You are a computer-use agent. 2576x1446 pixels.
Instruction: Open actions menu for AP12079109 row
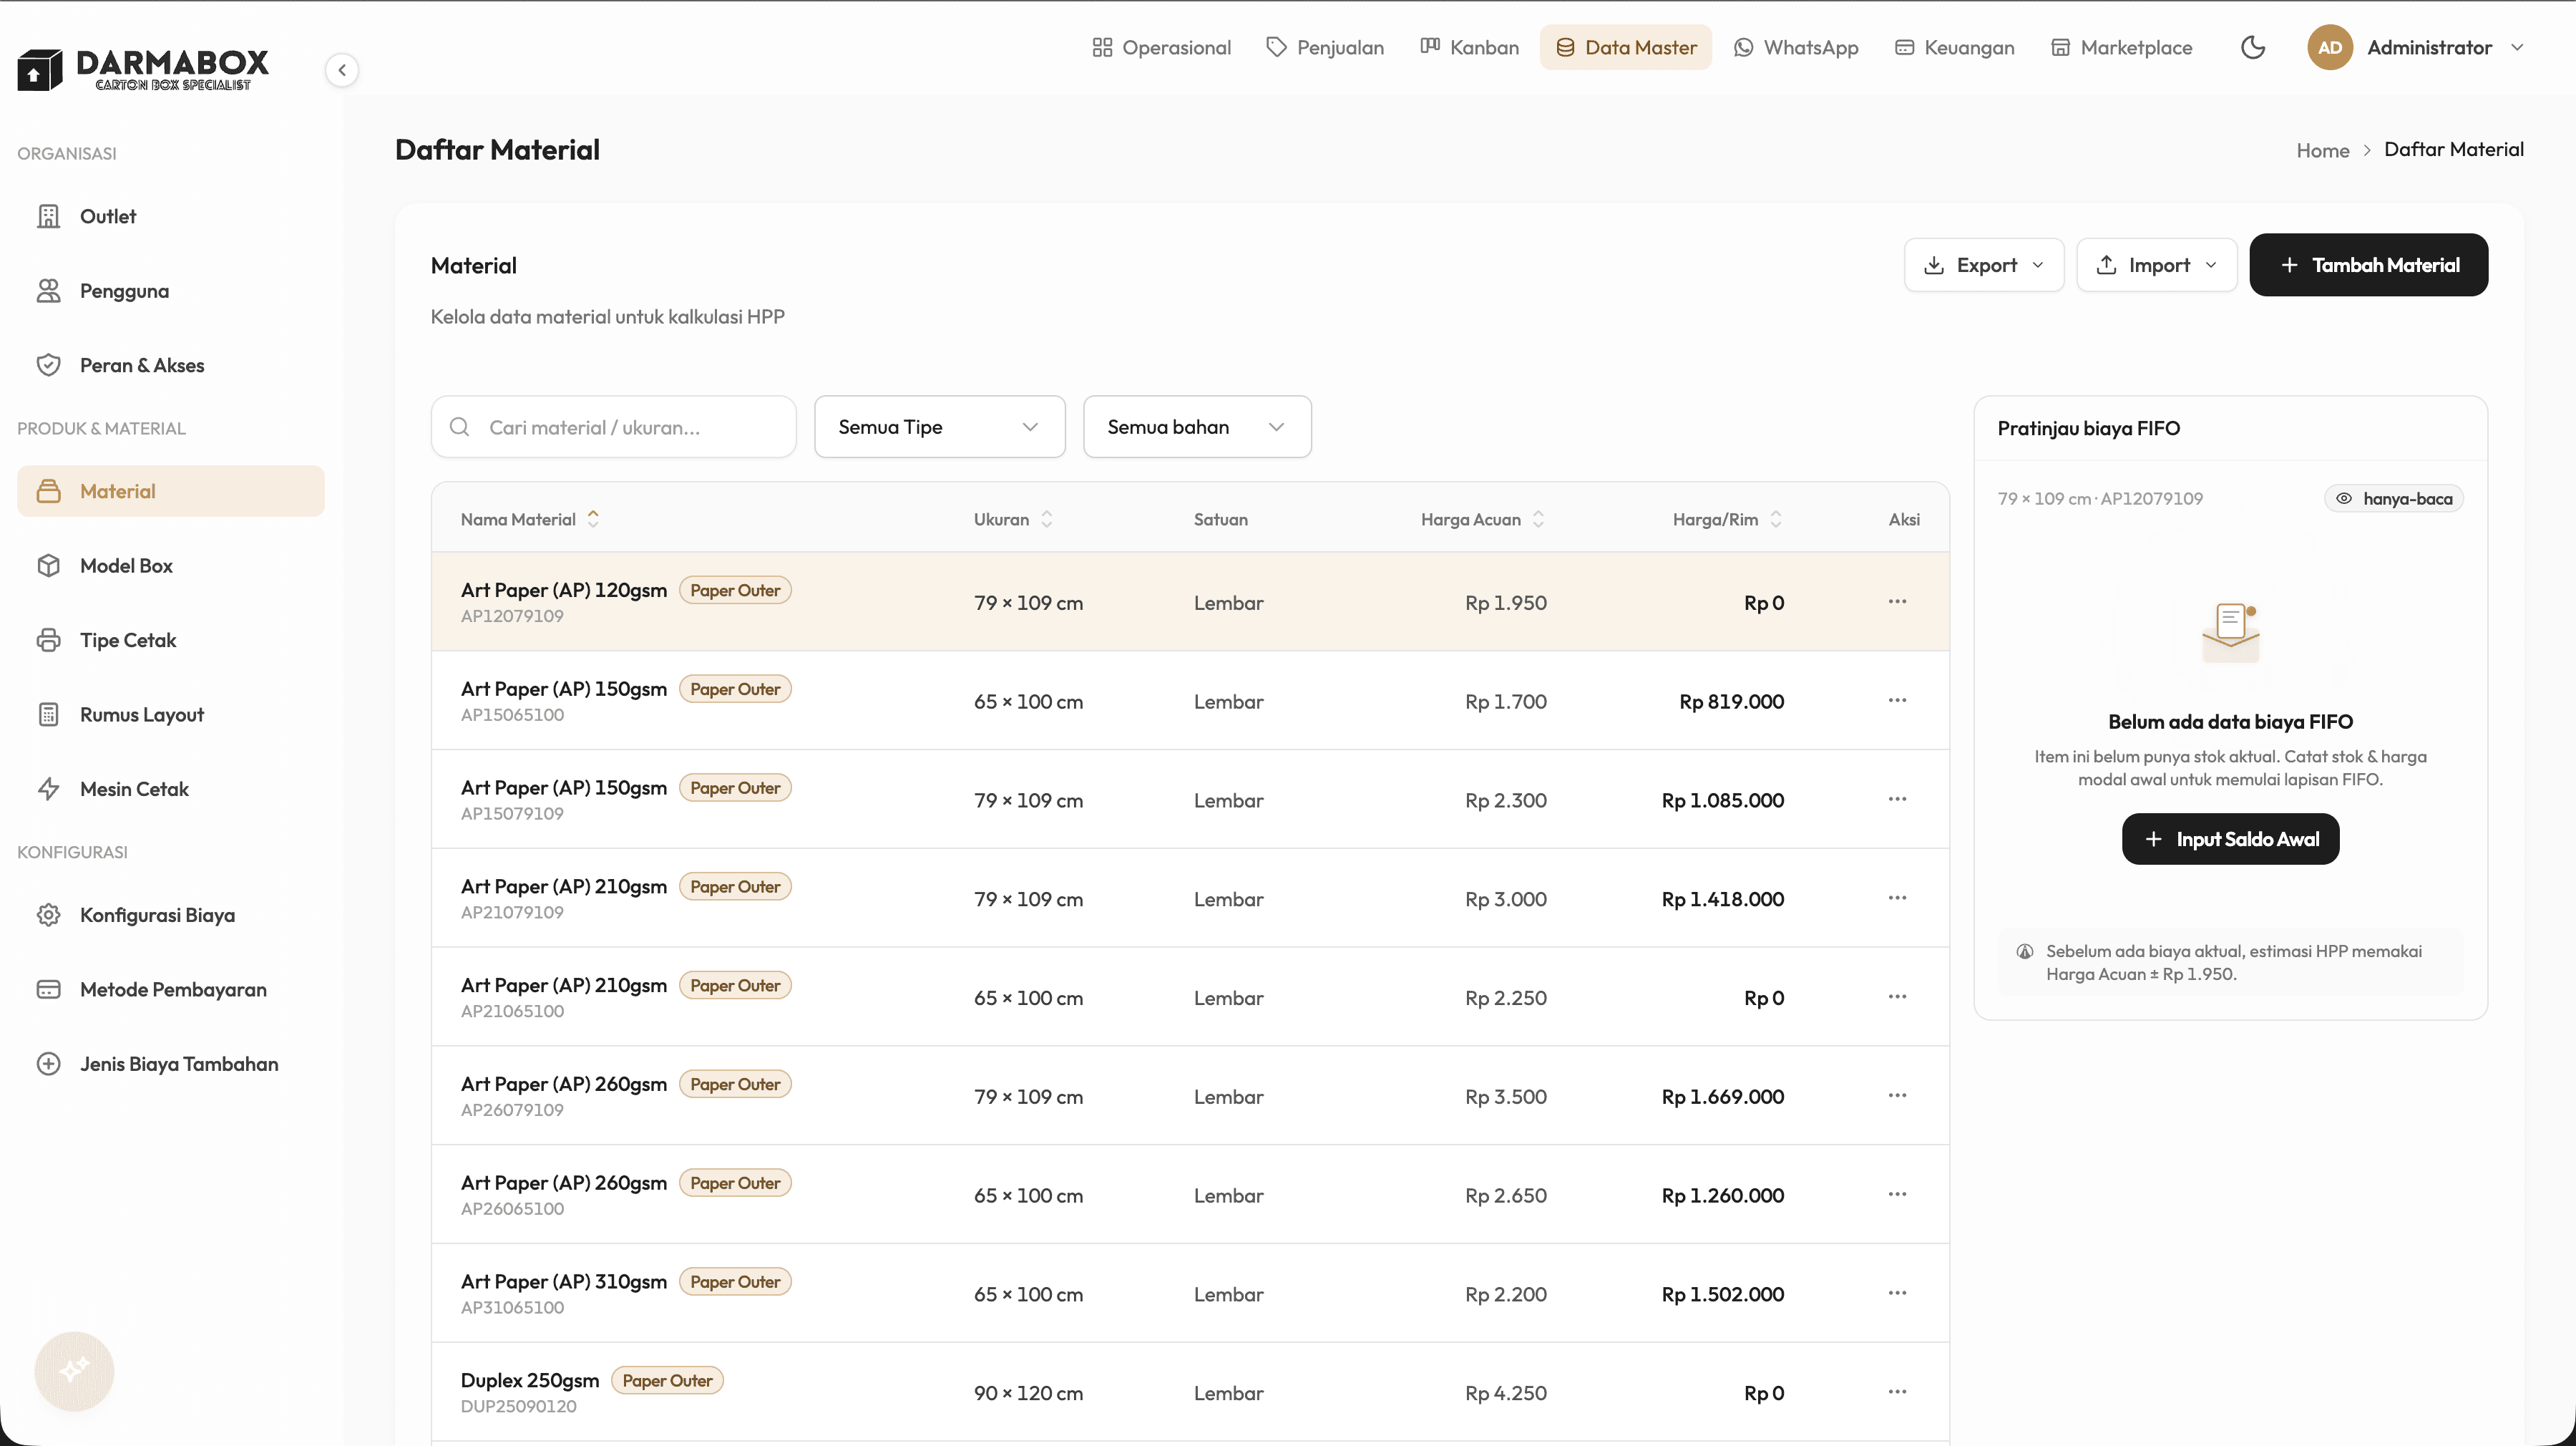1897,601
